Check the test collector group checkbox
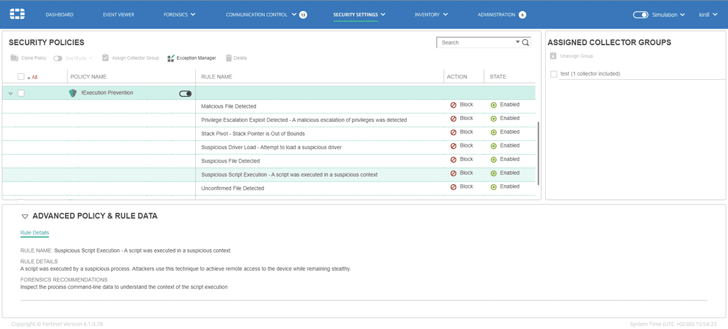This screenshot has width=728, height=329. point(554,74)
